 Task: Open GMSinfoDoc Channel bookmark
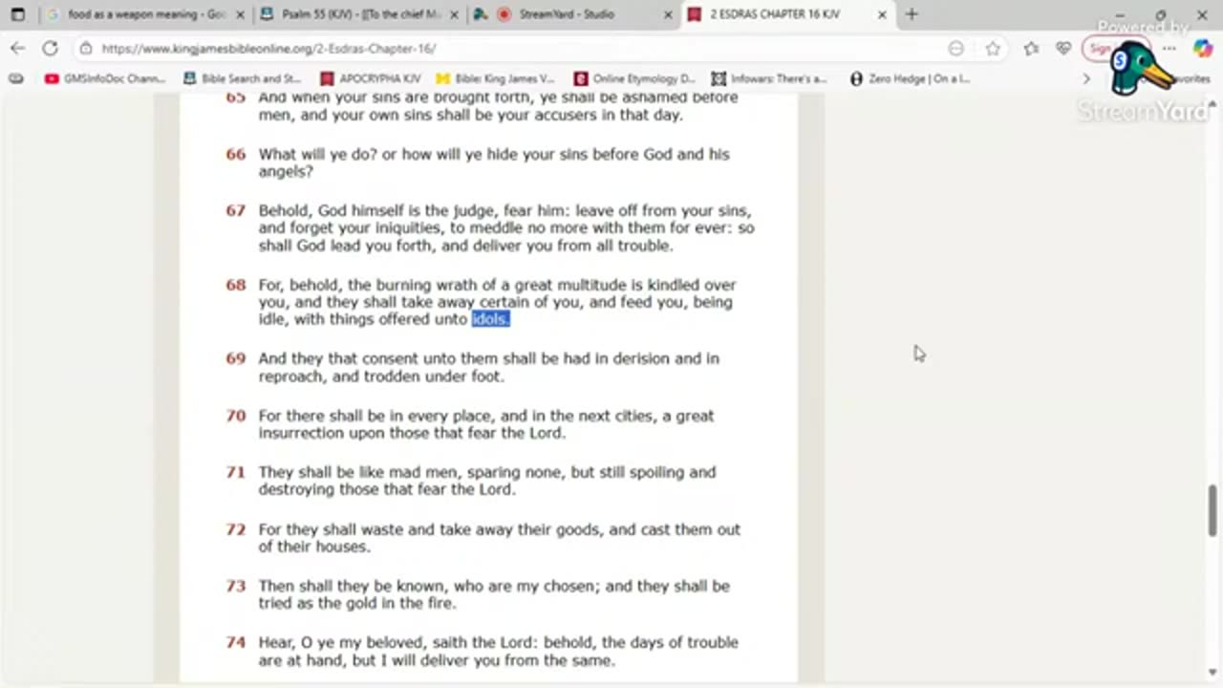[x=105, y=78]
